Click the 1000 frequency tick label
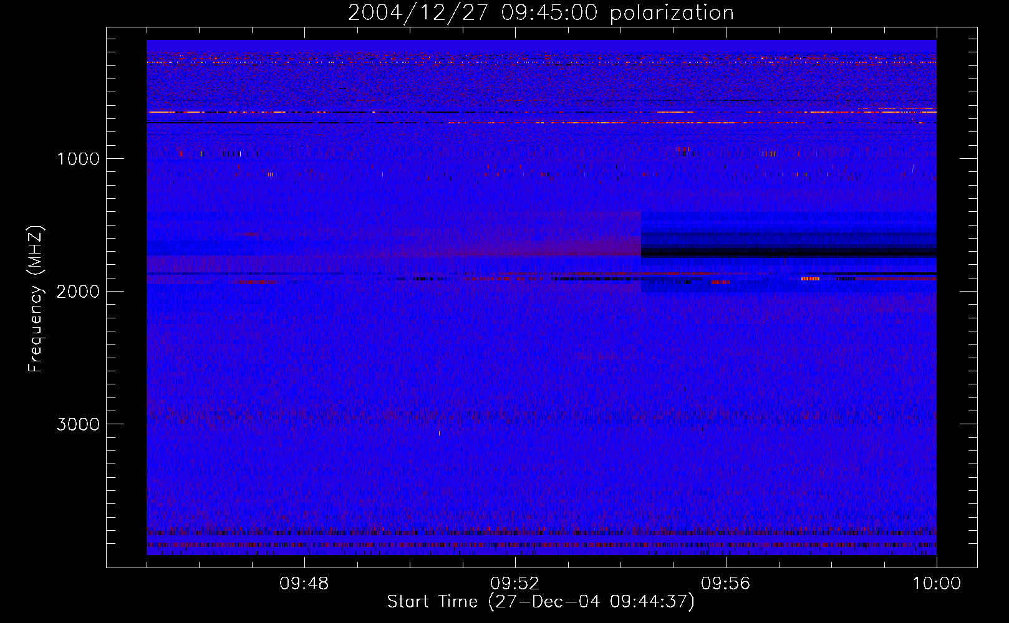Viewport: 1009px width, 623px height. (78, 159)
